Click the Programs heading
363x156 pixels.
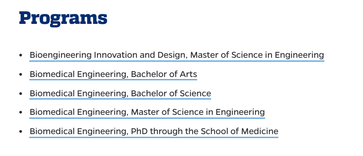[63, 19]
